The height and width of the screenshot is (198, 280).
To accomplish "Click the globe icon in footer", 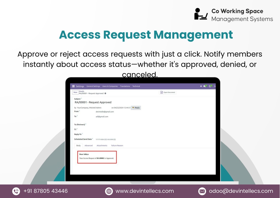I will click(x=109, y=191).
